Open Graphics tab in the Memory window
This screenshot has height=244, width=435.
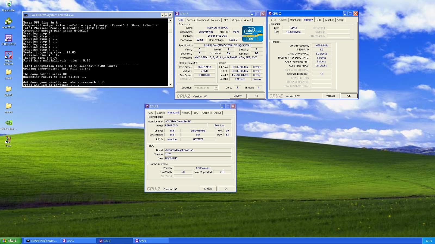pos(330,20)
